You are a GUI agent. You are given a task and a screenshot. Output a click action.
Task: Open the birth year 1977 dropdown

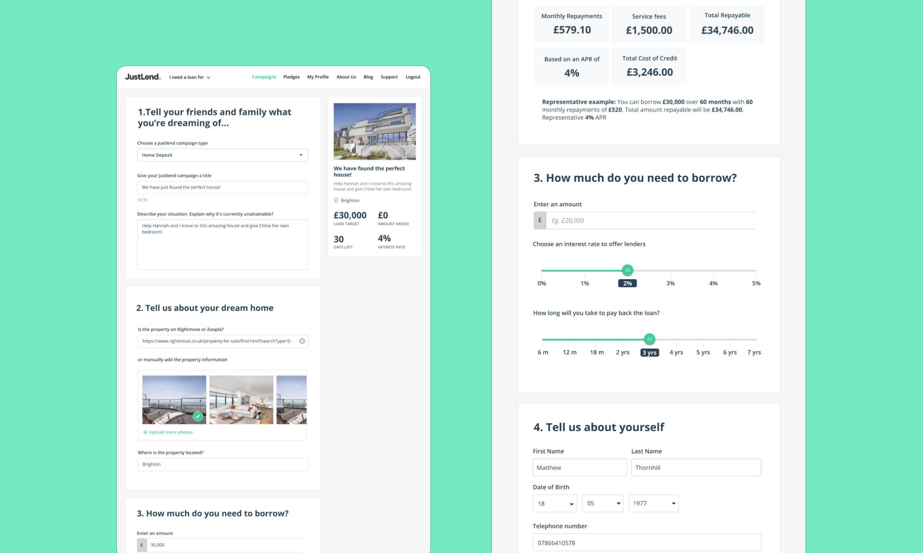tap(654, 503)
